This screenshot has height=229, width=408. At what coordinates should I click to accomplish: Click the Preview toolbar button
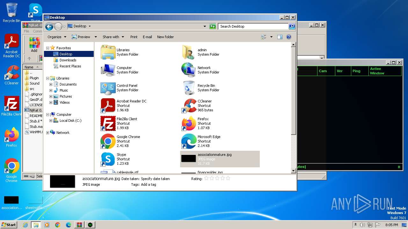pyautogui.click(x=81, y=37)
